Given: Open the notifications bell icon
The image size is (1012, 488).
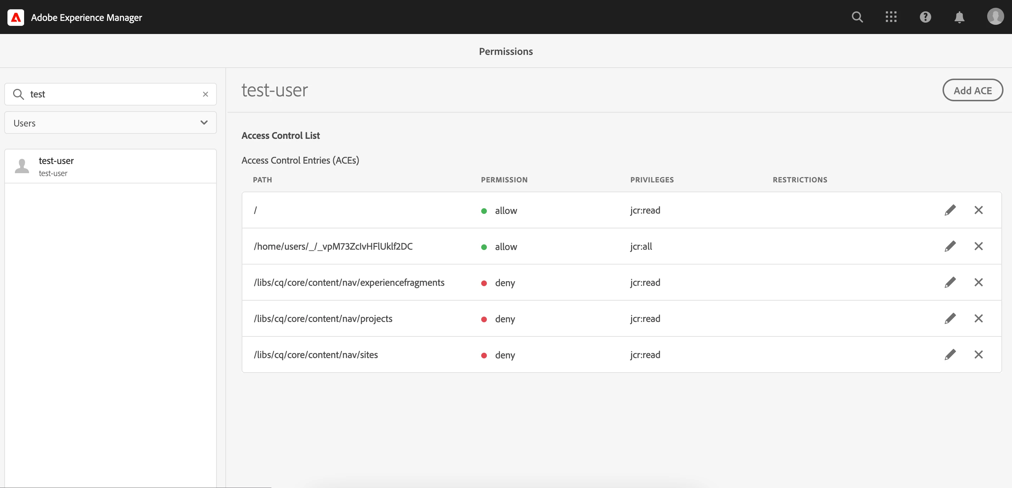Looking at the screenshot, I should coord(959,17).
